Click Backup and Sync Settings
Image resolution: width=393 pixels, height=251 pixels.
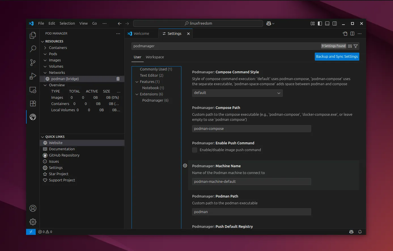click(337, 56)
